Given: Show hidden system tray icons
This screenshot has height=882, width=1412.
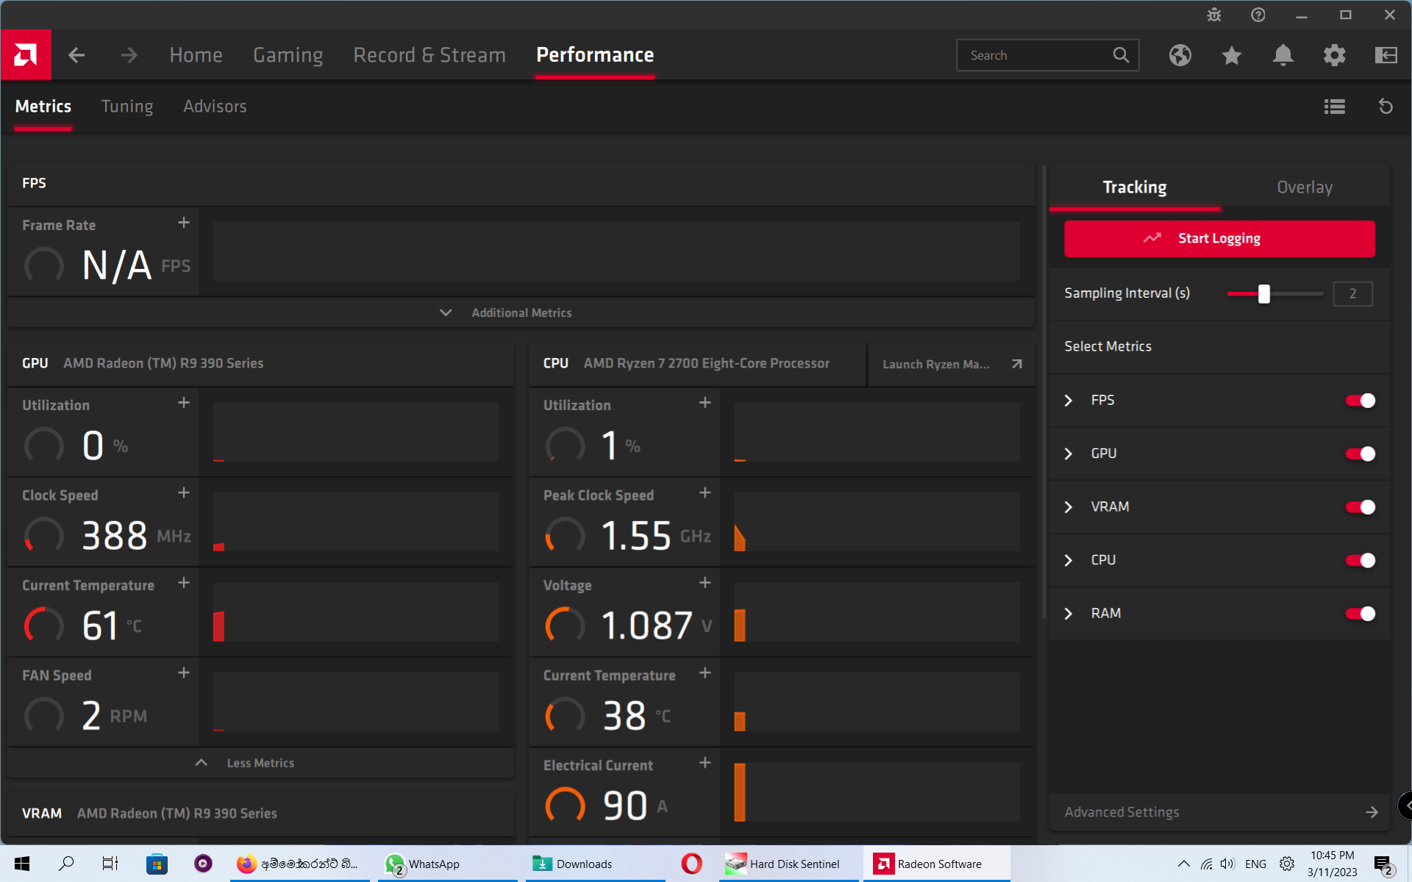Looking at the screenshot, I should pos(1183,864).
